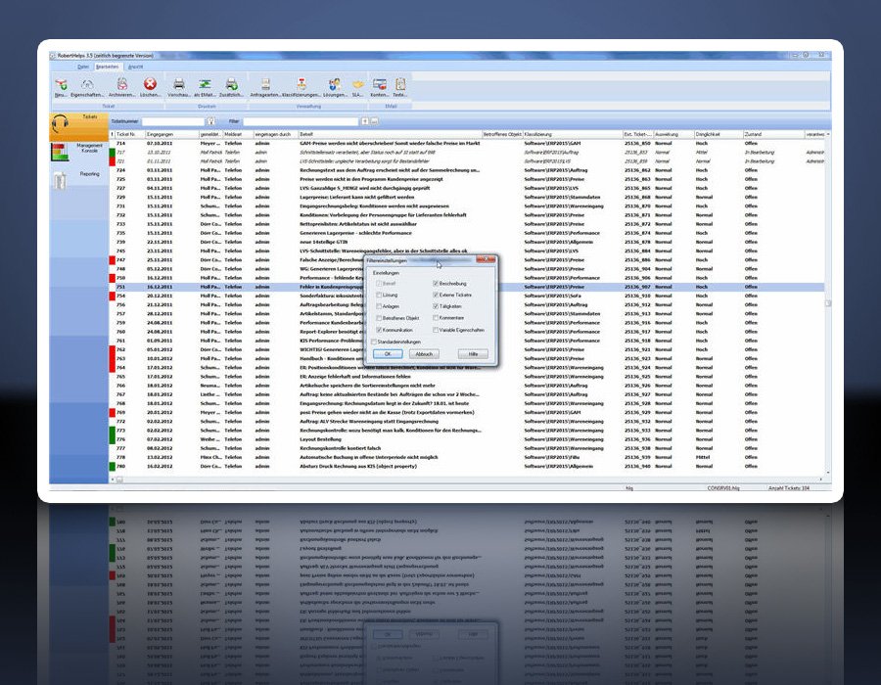Click the red marker on ticket 769
This screenshot has height=685, width=881.
point(112,413)
